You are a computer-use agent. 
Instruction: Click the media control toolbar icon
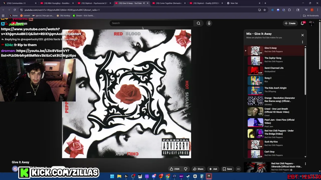[x=306, y=10]
